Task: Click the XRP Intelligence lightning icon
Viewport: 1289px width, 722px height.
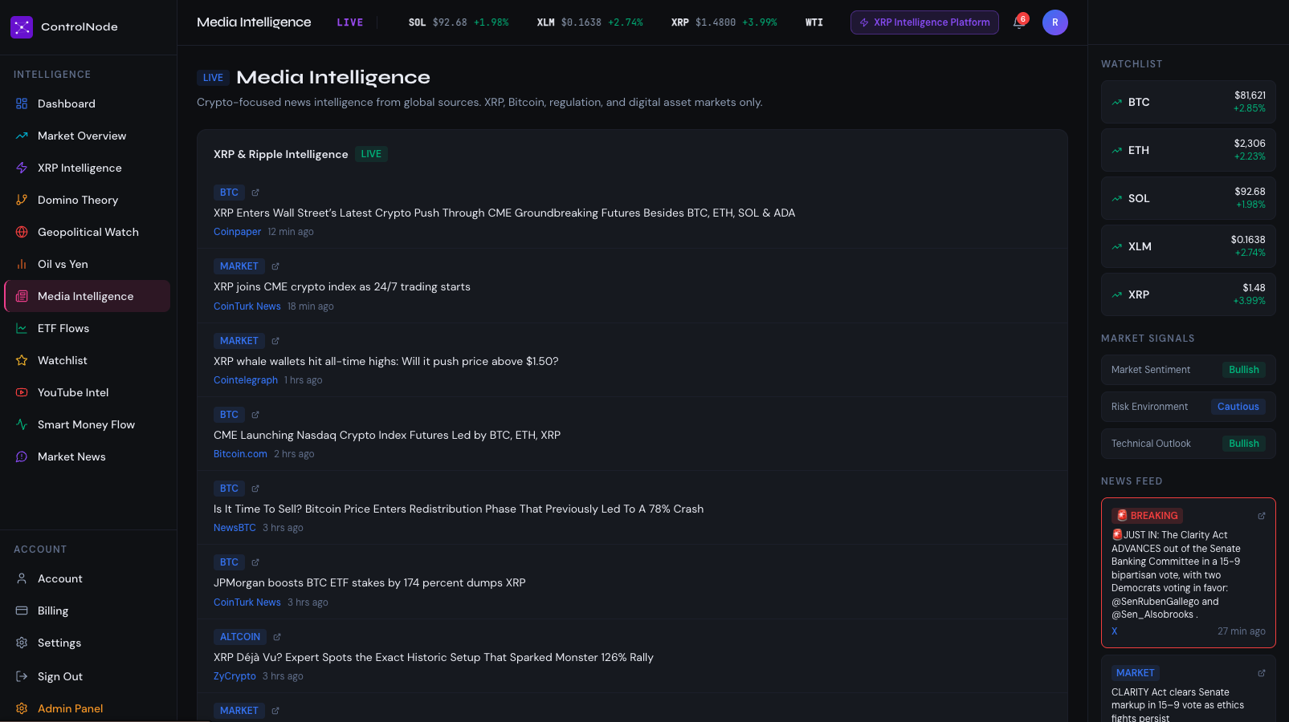Action: click(22, 168)
